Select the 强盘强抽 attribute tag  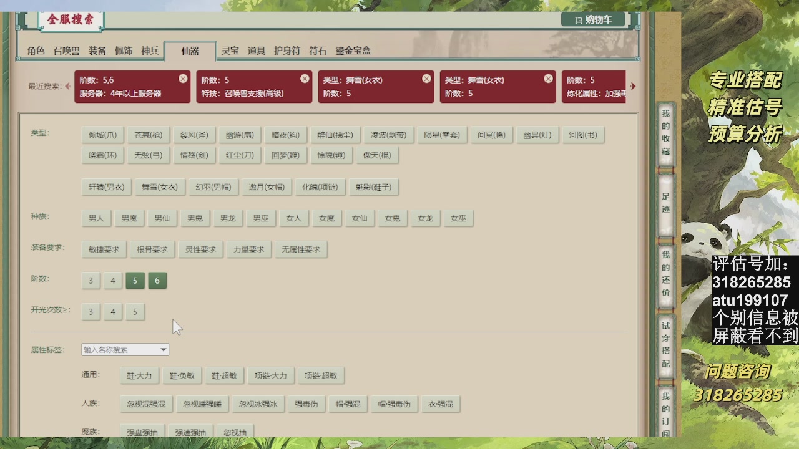(x=142, y=432)
